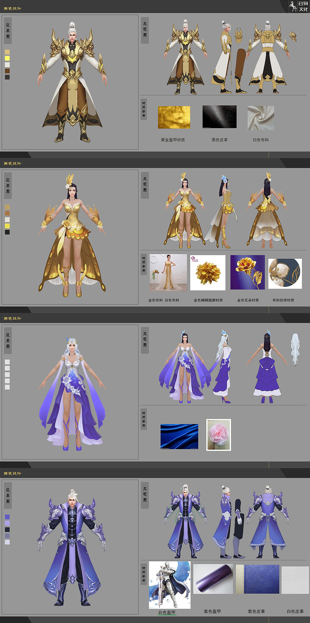This screenshot has height=623, width=310.
Task: Open the black leather texture reference
Action: (219, 117)
